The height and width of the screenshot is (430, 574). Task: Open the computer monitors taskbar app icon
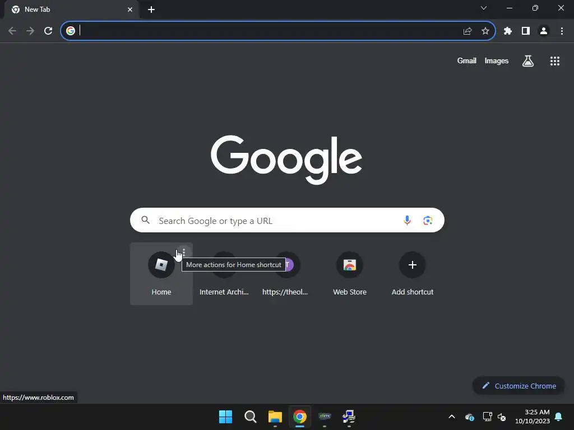click(349, 417)
